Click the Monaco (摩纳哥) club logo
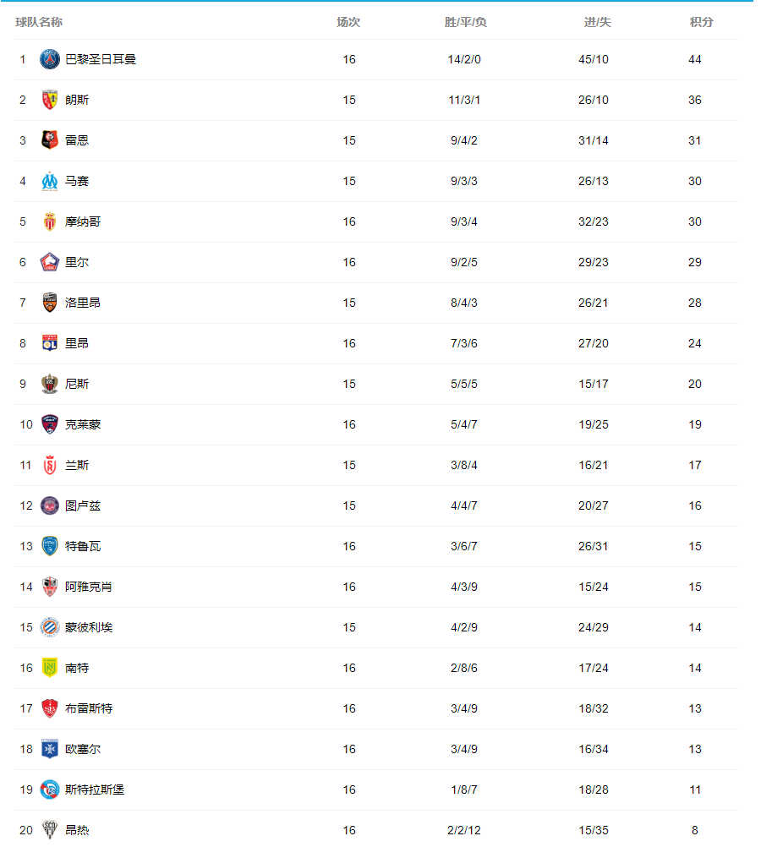 click(x=50, y=221)
